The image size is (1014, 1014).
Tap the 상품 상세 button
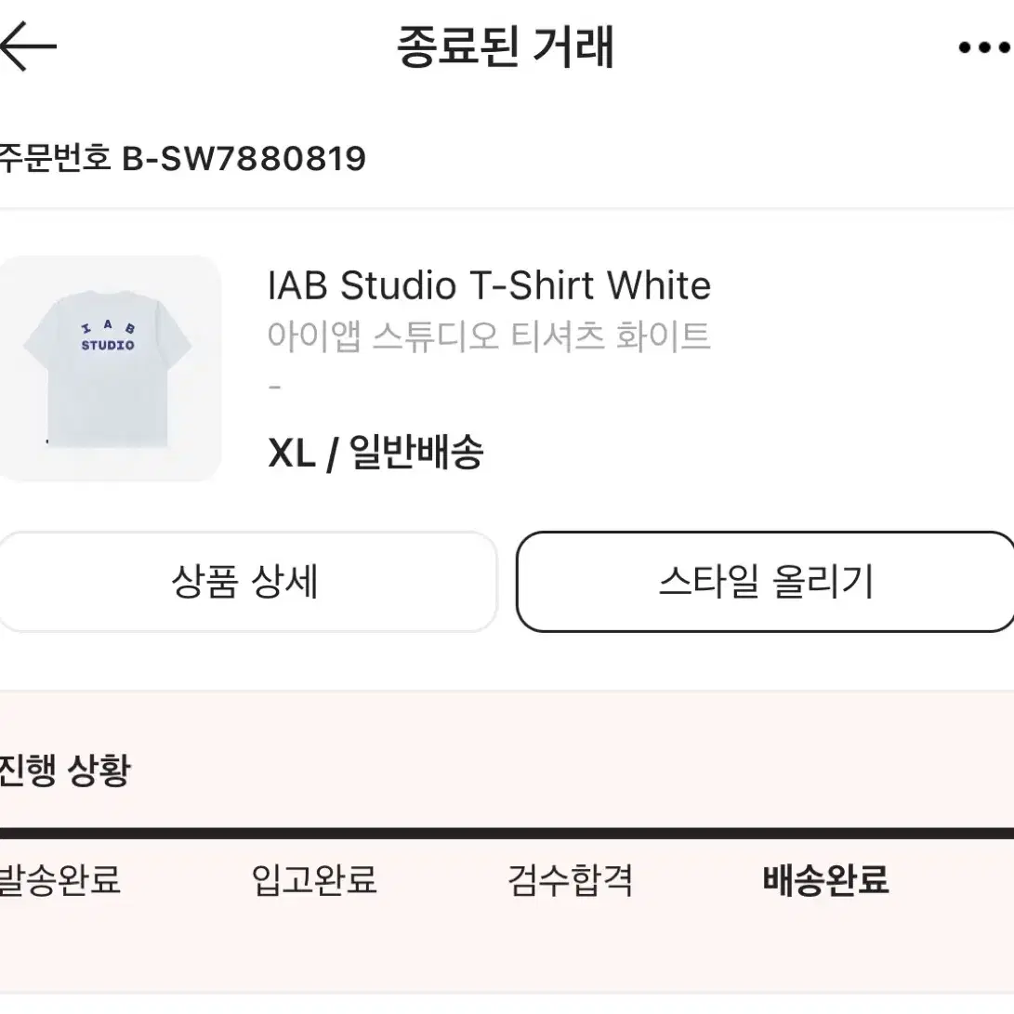tap(247, 582)
